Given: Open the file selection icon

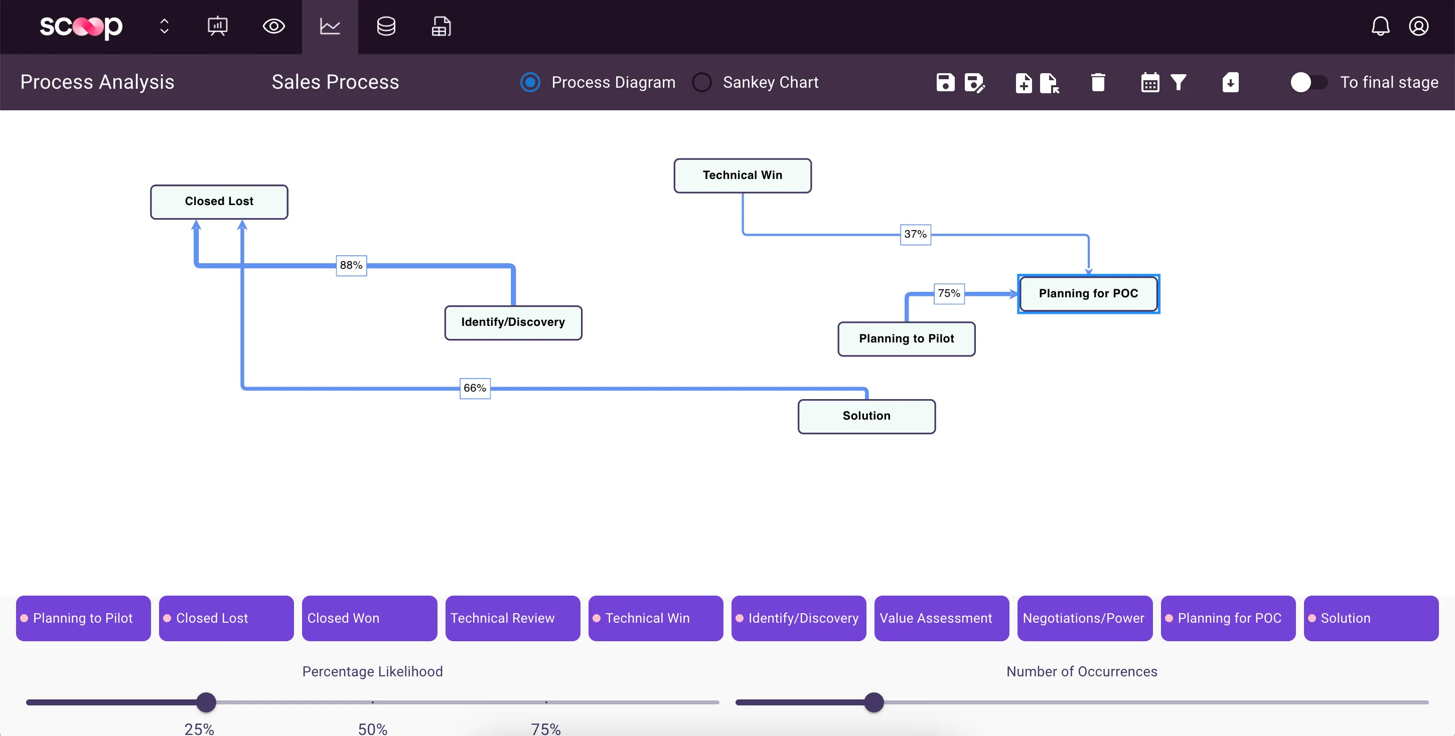Looking at the screenshot, I should click(x=1049, y=82).
